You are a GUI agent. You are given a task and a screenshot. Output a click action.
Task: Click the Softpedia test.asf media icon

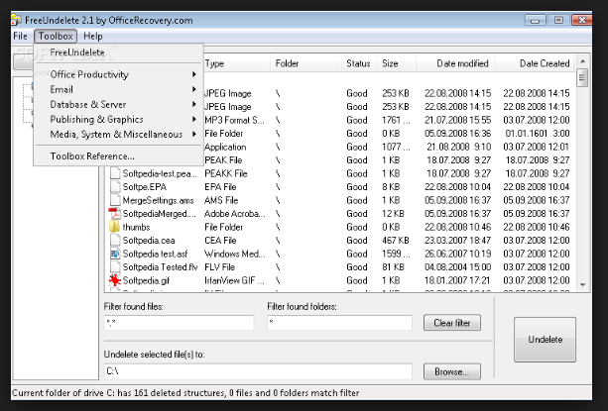click(115, 254)
